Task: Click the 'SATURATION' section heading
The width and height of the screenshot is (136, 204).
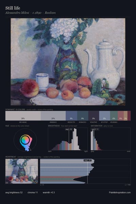Action: pos(97,126)
